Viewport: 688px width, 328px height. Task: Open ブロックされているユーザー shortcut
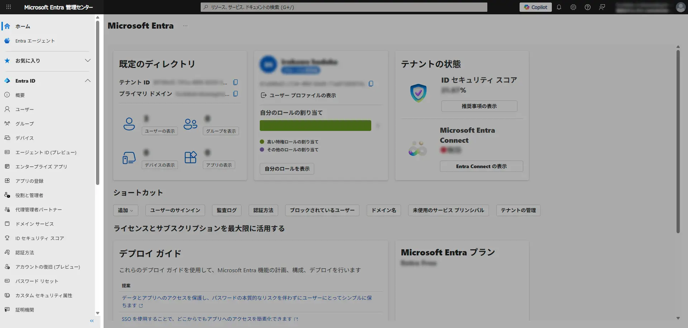click(322, 210)
